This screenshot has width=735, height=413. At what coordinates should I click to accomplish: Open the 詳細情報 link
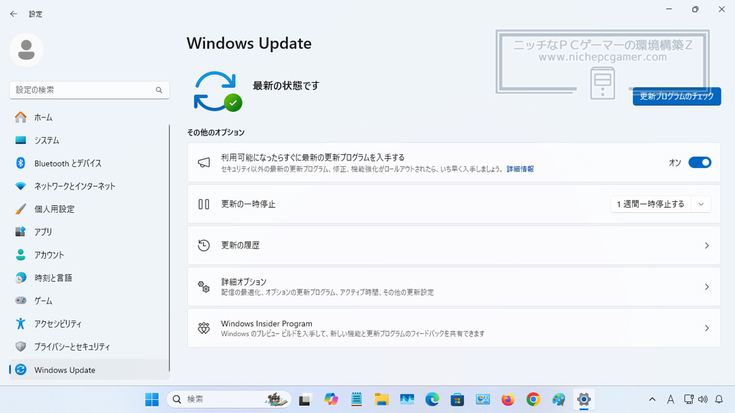tap(520, 169)
